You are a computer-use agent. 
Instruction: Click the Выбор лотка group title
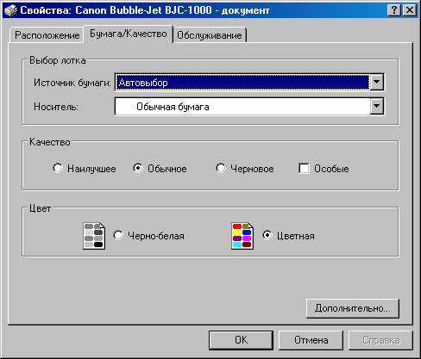58,60
